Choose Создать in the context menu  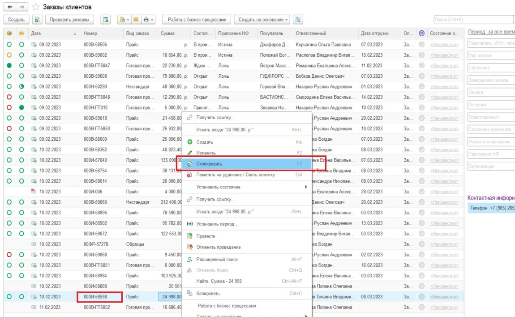pos(247,142)
